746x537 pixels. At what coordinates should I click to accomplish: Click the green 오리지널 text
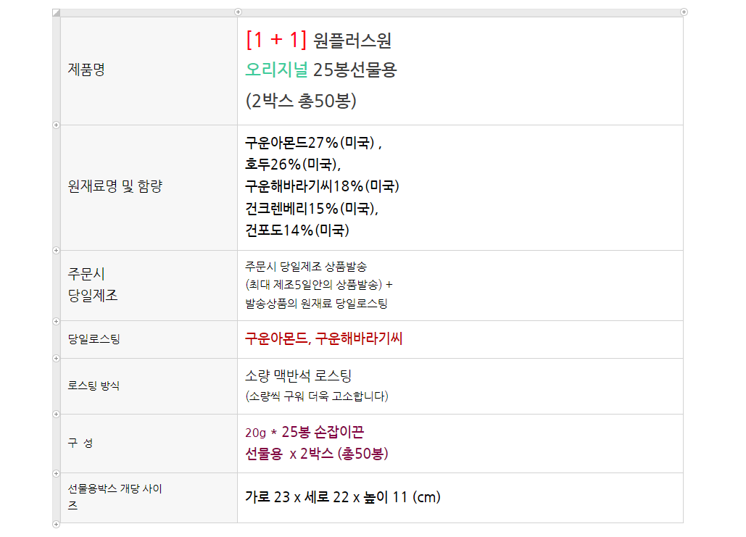click(277, 70)
